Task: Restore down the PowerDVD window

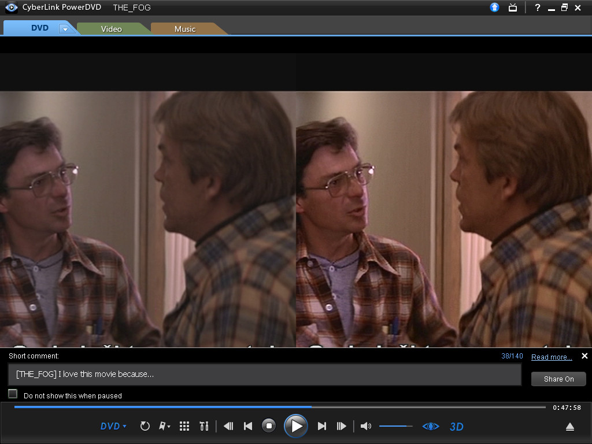Action: 564,8
